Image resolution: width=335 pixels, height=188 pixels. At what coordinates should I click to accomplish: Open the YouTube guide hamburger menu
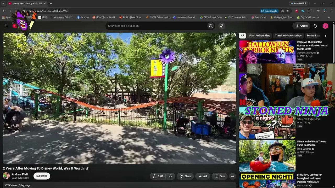point(6,26)
